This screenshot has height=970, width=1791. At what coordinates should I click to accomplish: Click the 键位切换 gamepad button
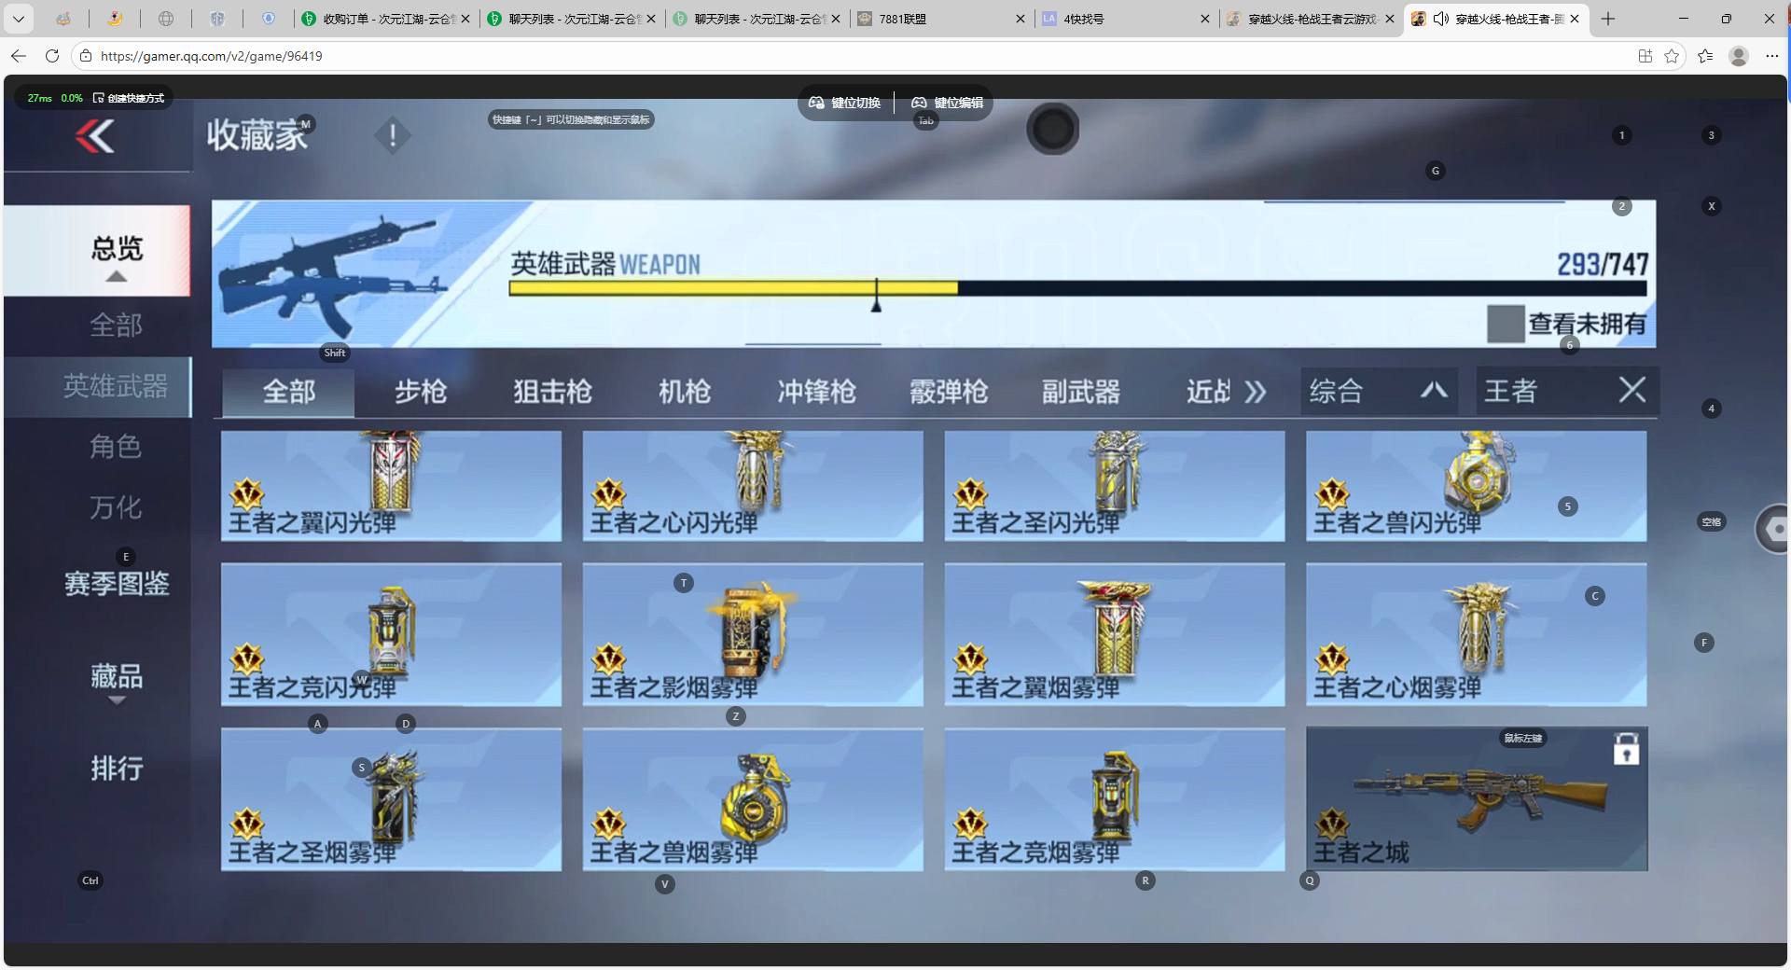point(844,103)
